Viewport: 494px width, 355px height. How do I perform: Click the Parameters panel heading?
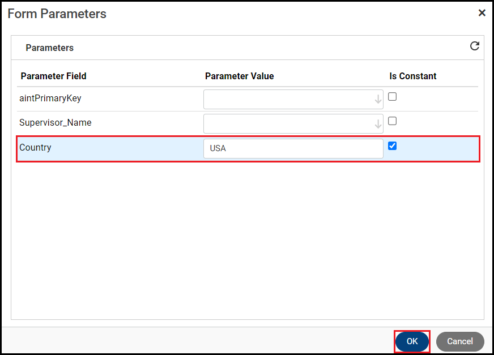click(x=49, y=48)
